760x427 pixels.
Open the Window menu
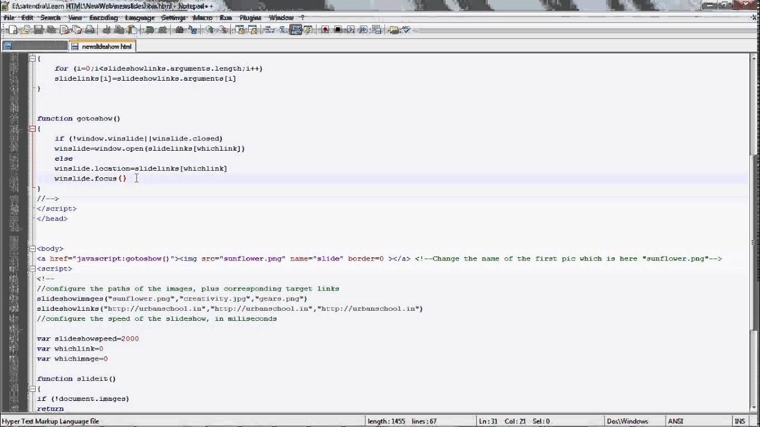click(281, 18)
